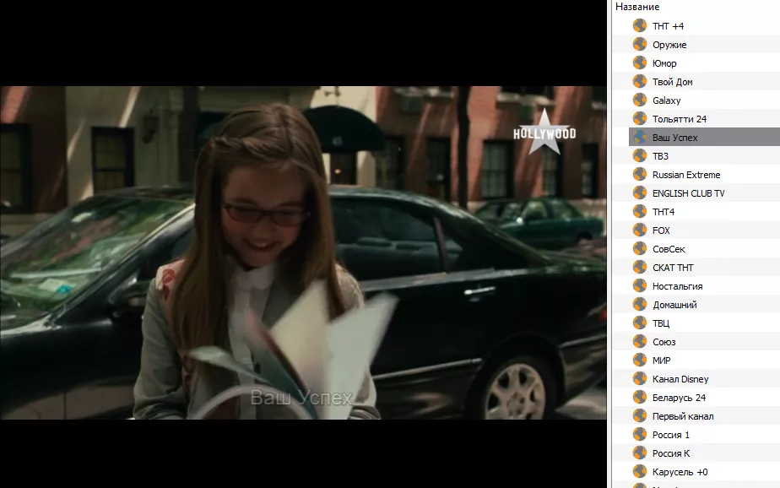The height and width of the screenshot is (488, 780).
Task: Click the FOX channel globe icon
Action: click(x=640, y=230)
